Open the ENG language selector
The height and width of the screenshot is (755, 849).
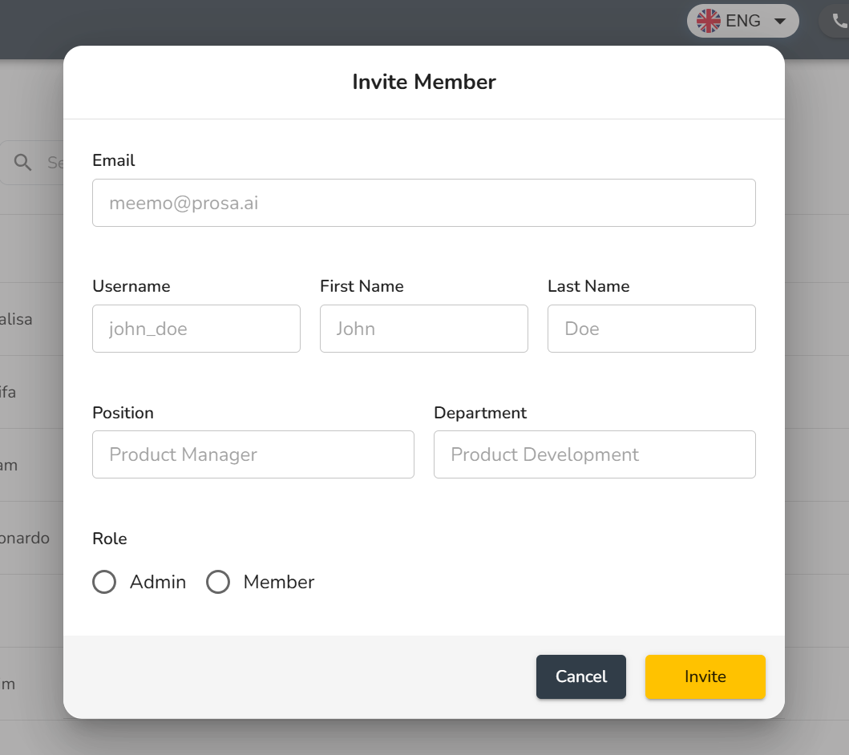[743, 21]
